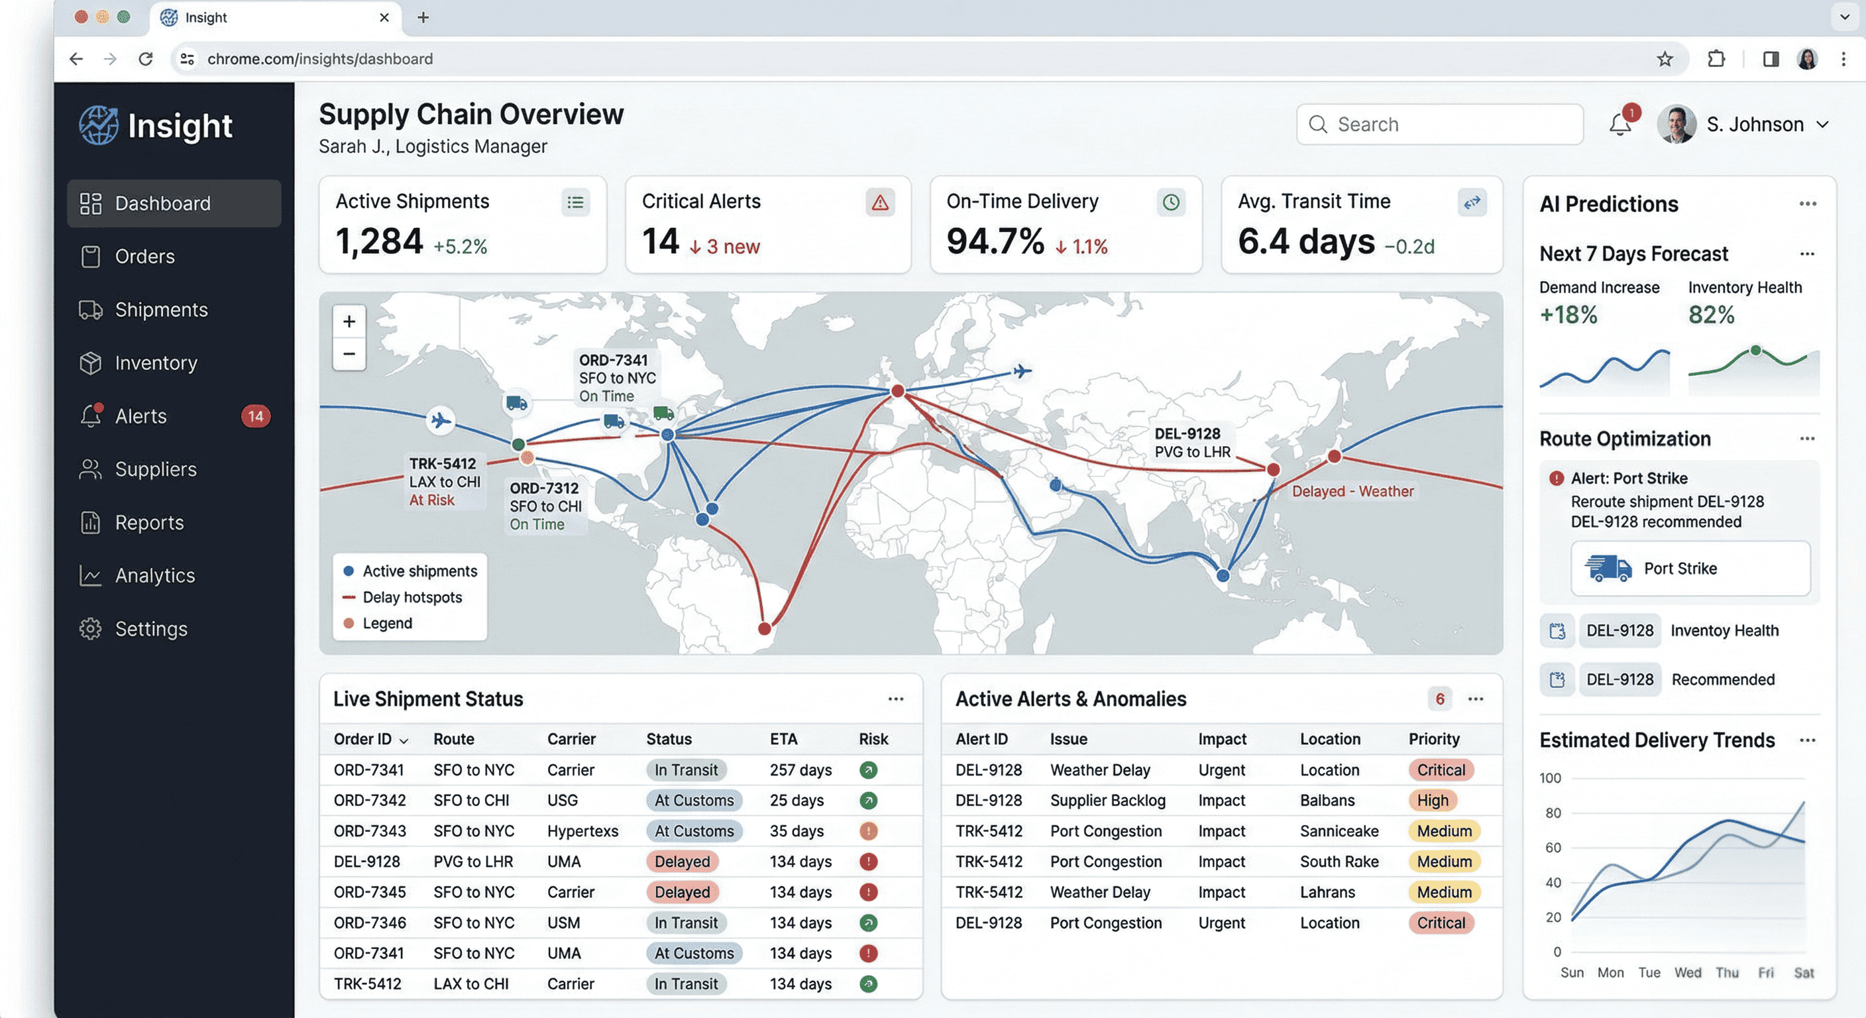1866x1018 pixels.
Task: Open the AI Predictions overflow menu
Action: (1807, 203)
